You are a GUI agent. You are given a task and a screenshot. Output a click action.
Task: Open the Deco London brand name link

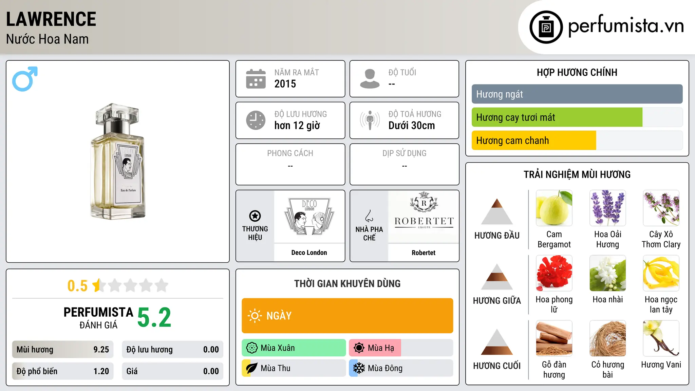click(309, 253)
